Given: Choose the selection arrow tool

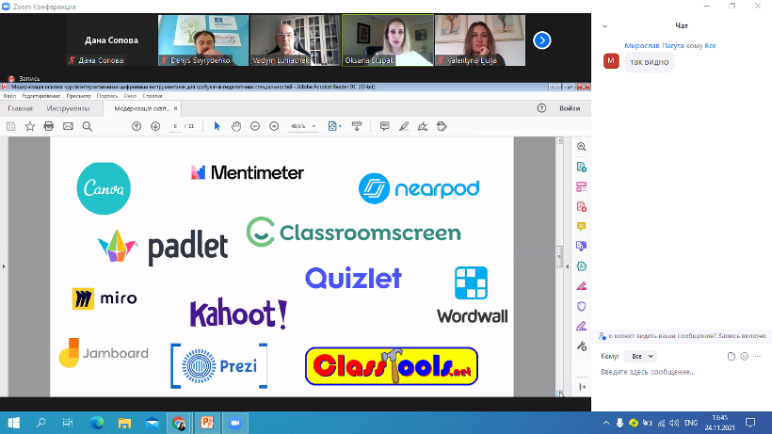Looking at the screenshot, I should click(x=217, y=126).
